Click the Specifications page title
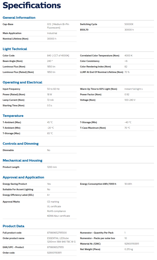157x260 pixels. coord(32,6)
